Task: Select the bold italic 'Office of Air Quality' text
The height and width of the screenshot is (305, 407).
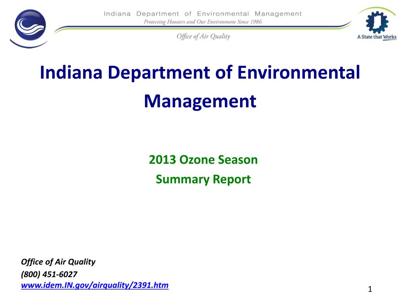Action: pyautogui.click(x=58, y=262)
